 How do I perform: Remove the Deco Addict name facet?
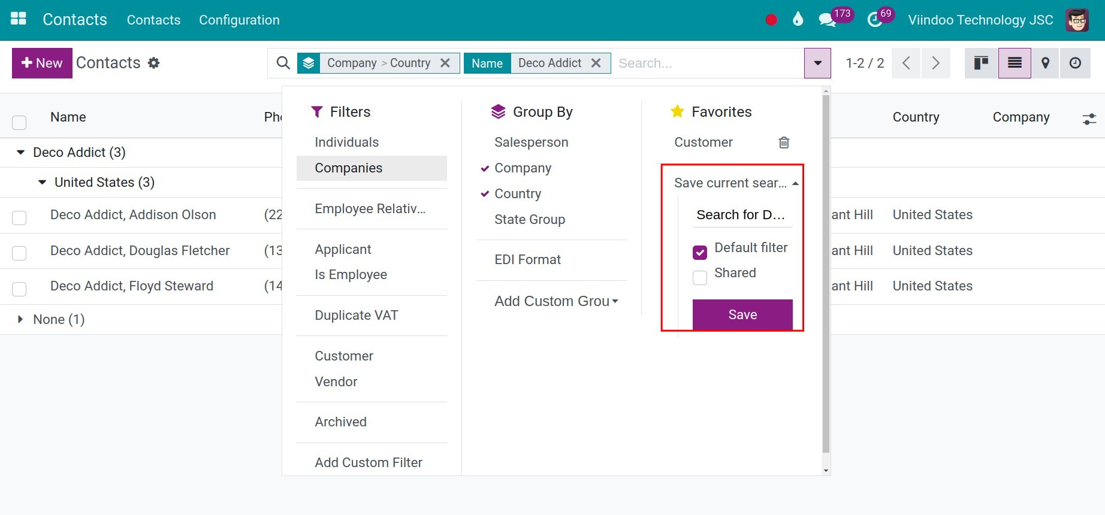(596, 63)
